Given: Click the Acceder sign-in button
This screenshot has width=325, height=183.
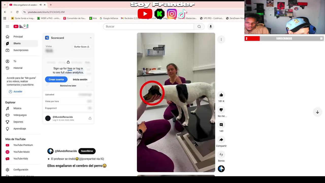Looking at the screenshot, I should tap(15, 91).
